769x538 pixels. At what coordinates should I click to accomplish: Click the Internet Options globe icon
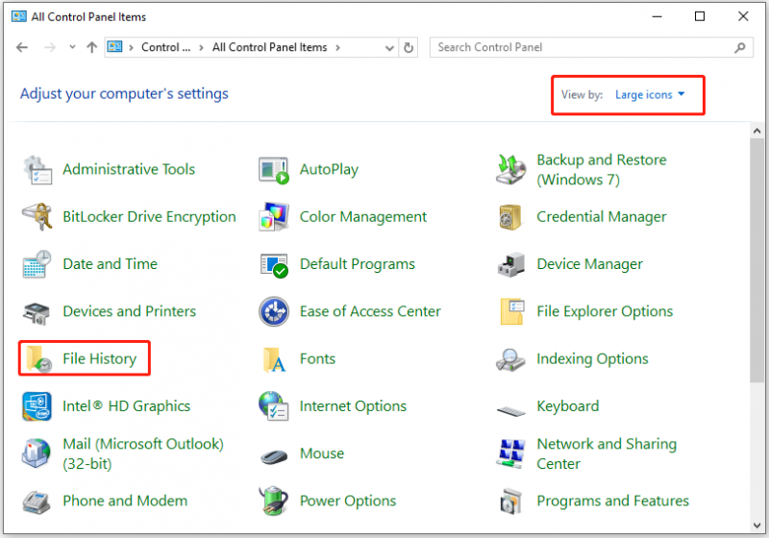[x=274, y=406]
